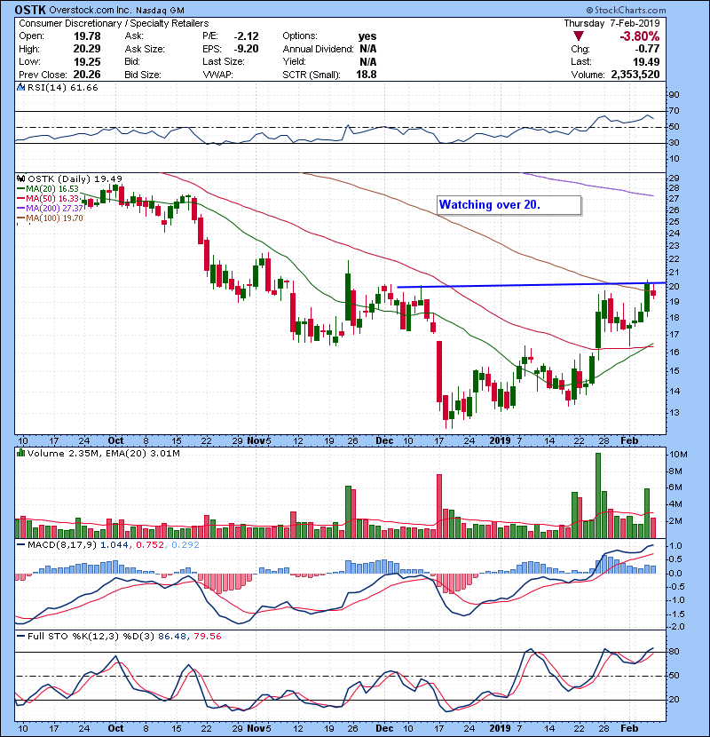Viewport: 710px width, 737px height.
Task: Select the green MA(20) 16.53 legend entry
Action: pos(48,189)
